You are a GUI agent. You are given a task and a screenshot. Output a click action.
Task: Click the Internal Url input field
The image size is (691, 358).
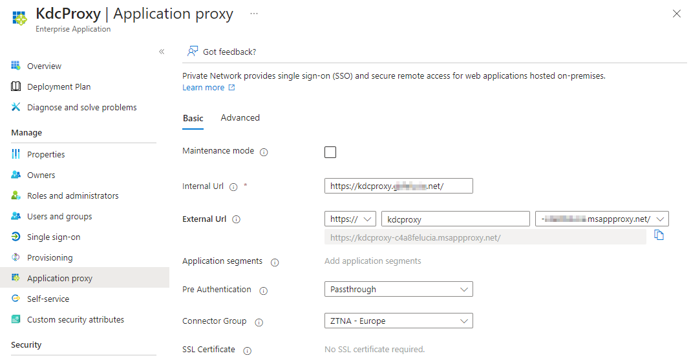[399, 186]
